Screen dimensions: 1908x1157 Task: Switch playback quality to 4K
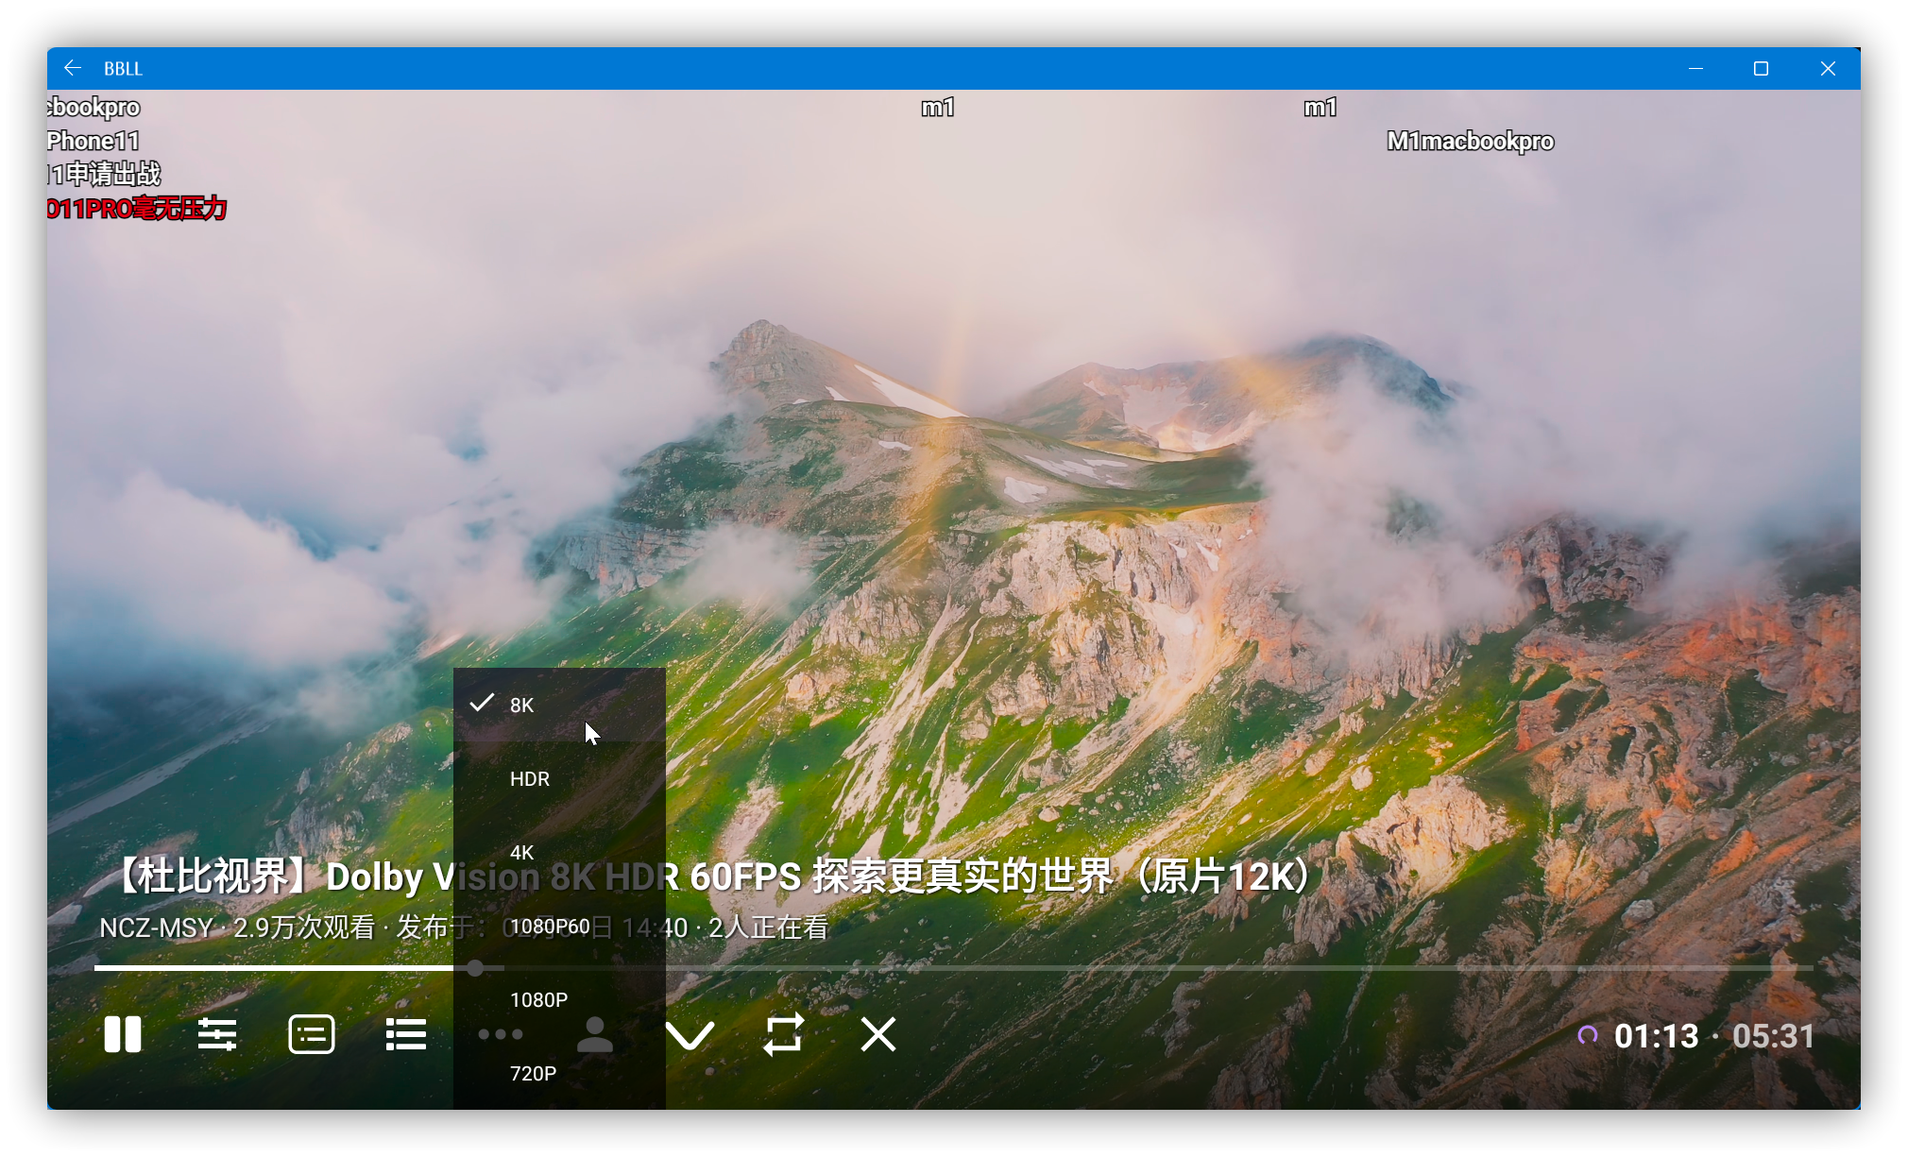tap(521, 852)
